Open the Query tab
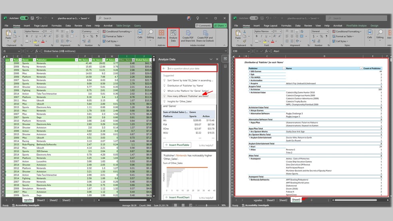The image size is (393, 221). [137, 26]
